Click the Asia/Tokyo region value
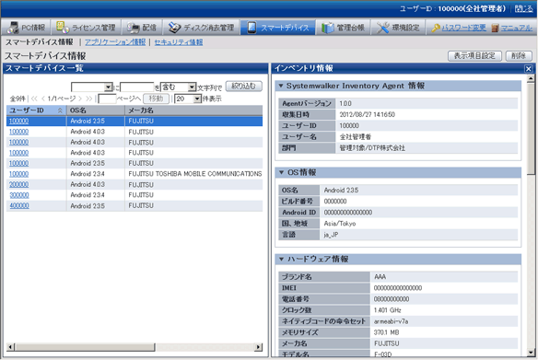Image resolution: width=538 pixels, height=360 pixels. (x=340, y=224)
